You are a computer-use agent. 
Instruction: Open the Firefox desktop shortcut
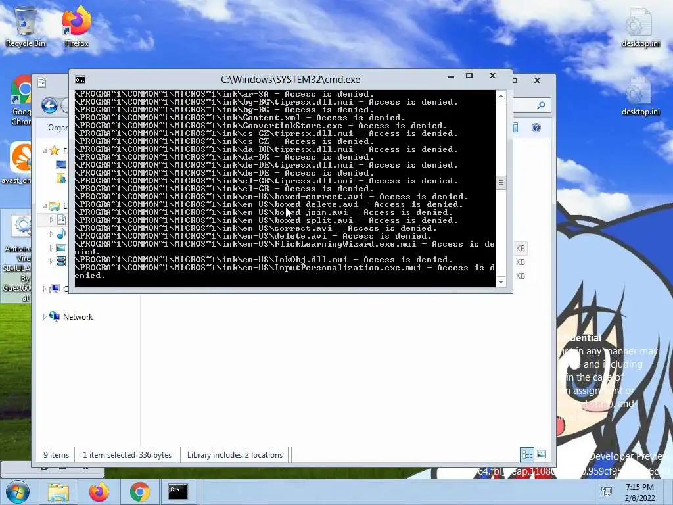click(76, 26)
